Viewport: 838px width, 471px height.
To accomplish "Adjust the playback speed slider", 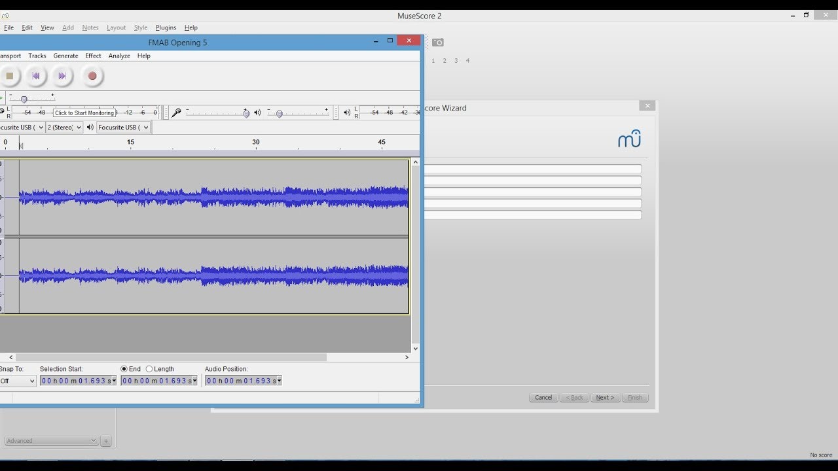I will (x=24, y=99).
